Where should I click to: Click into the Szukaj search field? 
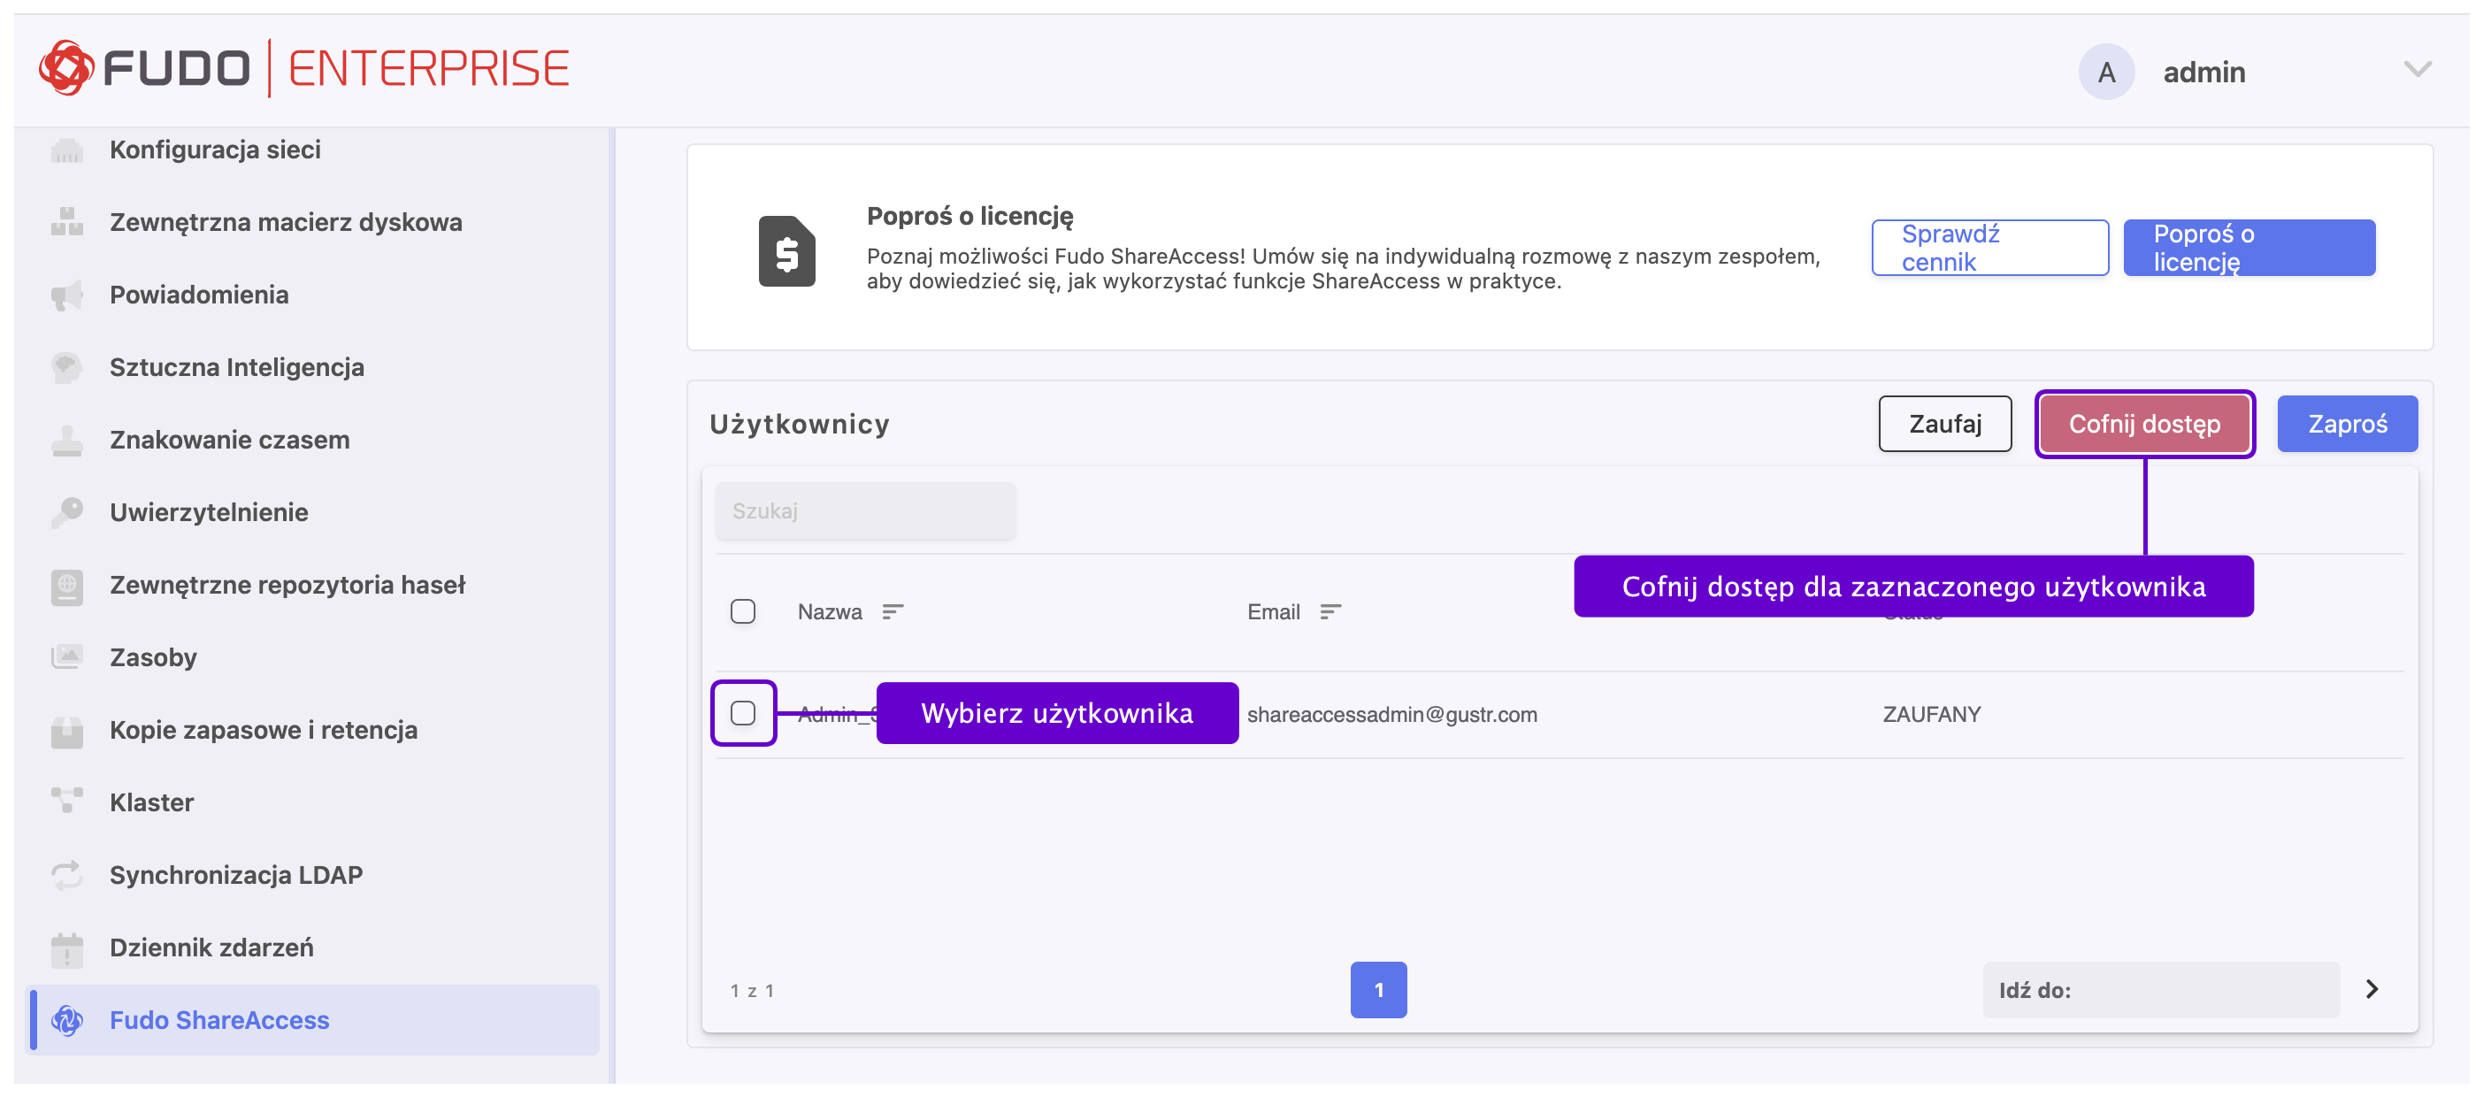pyautogui.click(x=864, y=510)
